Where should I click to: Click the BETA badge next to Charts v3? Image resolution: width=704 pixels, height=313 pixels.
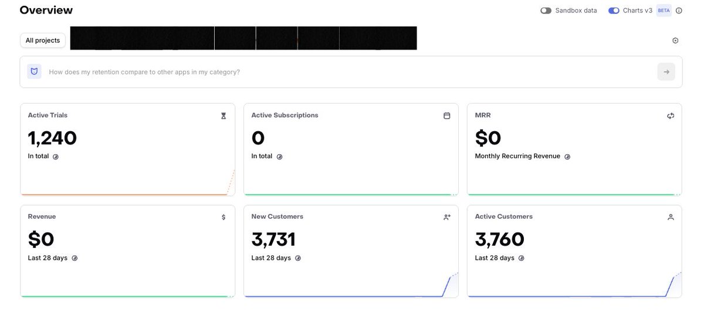tap(664, 11)
